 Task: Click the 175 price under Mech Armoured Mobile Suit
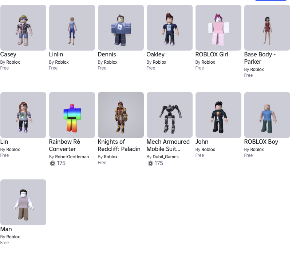pyautogui.click(x=159, y=163)
